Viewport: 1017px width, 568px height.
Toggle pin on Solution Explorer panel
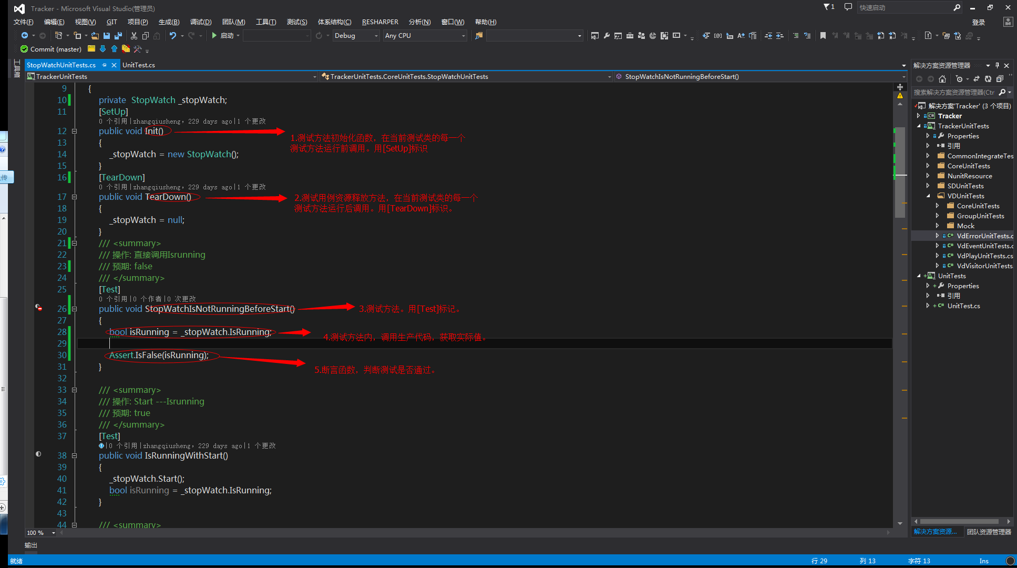[997, 66]
